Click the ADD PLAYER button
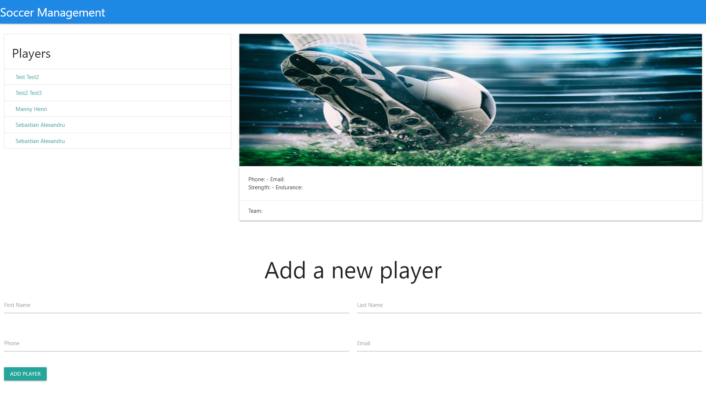The width and height of the screenshot is (706, 397). click(25, 373)
